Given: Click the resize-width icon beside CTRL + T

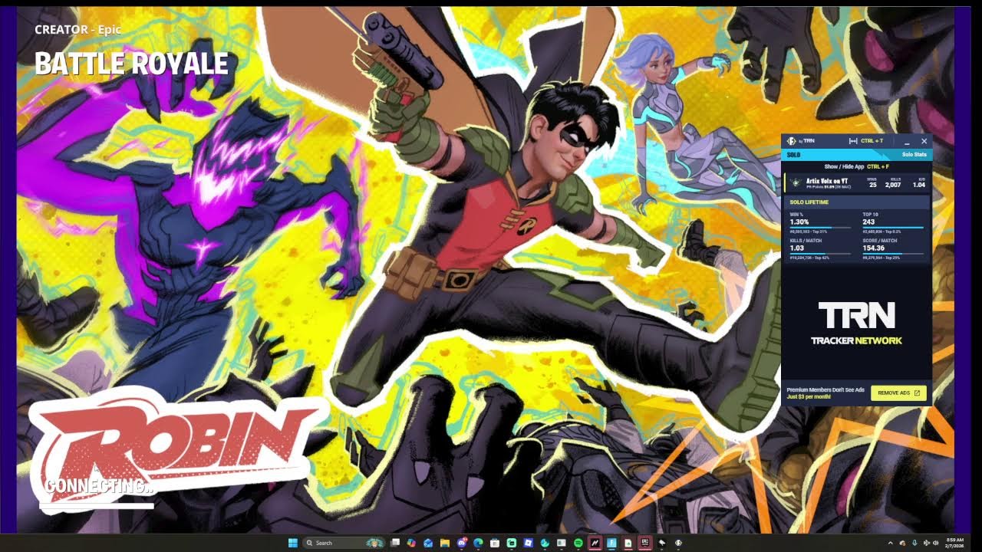Looking at the screenshot, I should (853, 141).
